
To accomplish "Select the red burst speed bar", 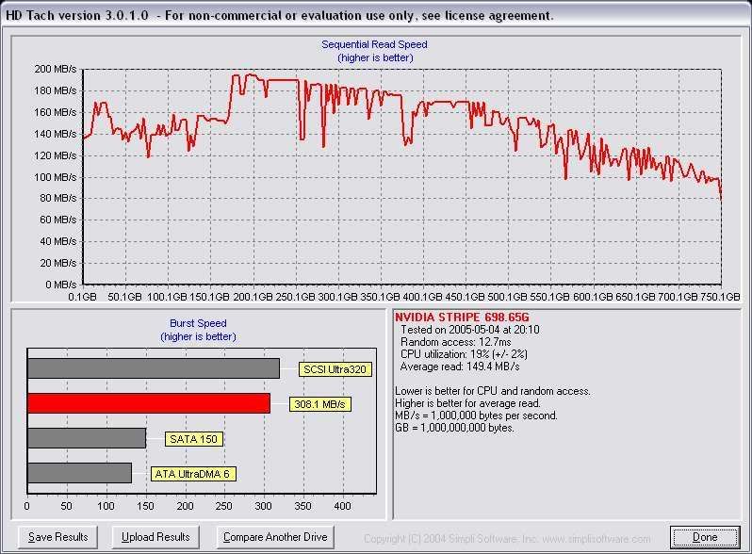I will click(149, 403).
